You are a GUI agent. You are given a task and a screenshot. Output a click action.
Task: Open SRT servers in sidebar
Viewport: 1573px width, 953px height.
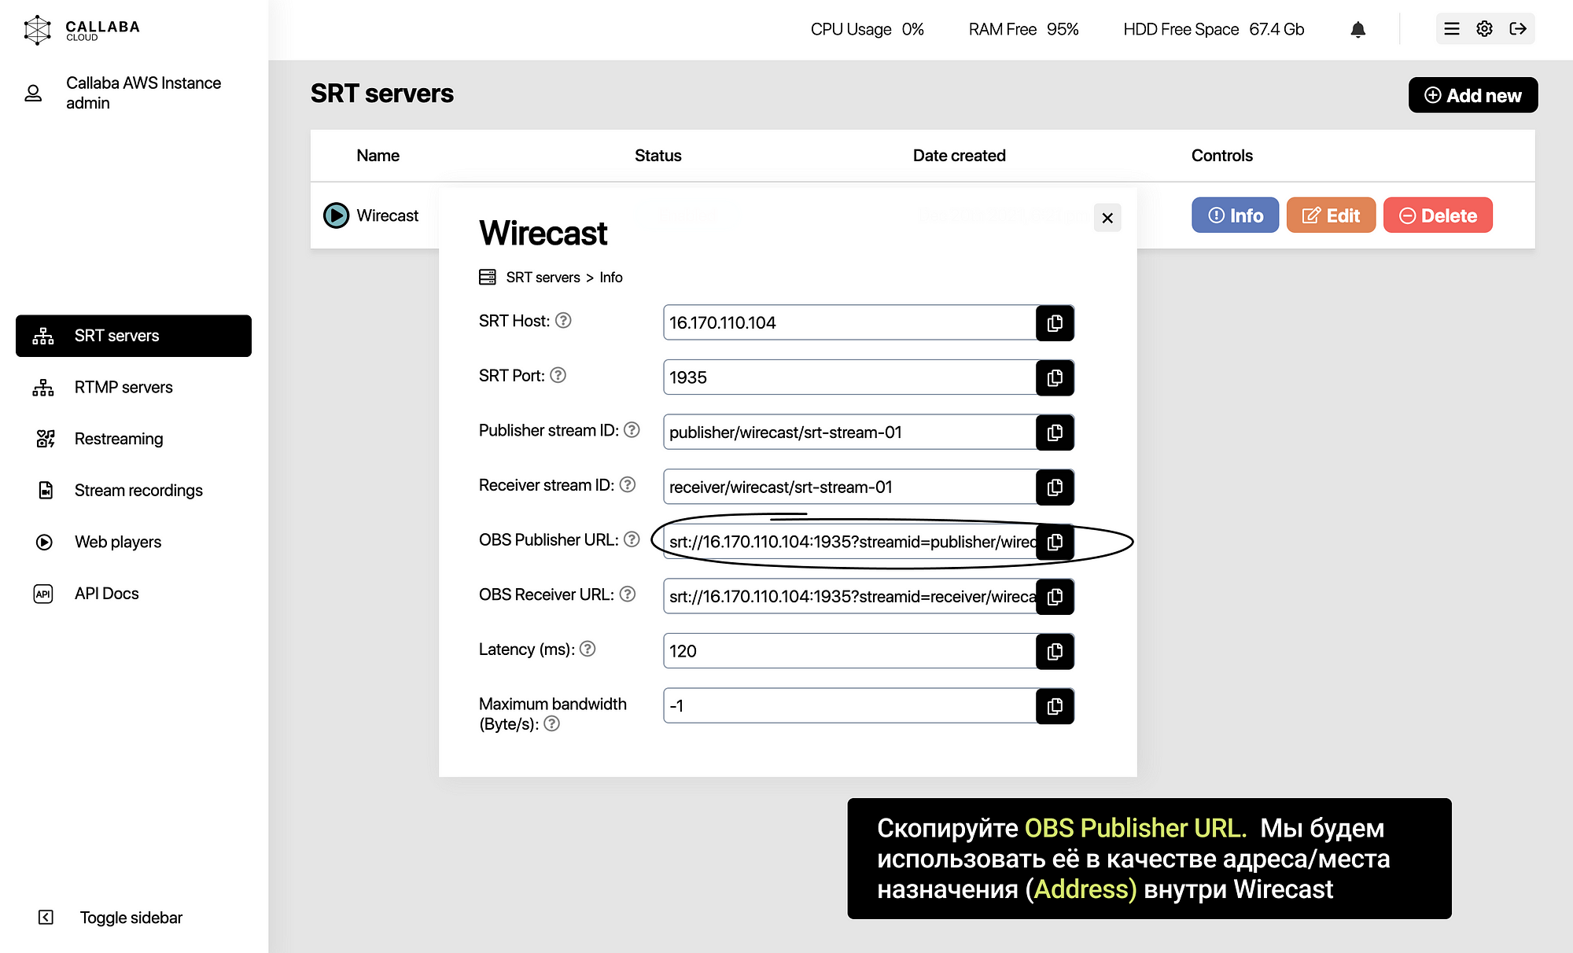click(134, 336)
